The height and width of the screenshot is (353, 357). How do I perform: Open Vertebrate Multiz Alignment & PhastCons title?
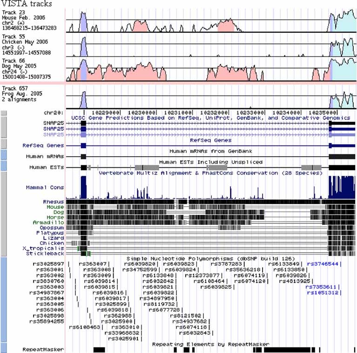[210, 173]
